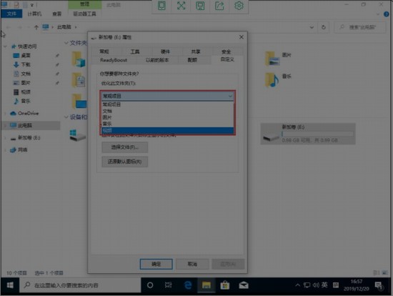393x296 pixels.
Task: Open Task View on the taskbar
Action: [x=168, y=285]
